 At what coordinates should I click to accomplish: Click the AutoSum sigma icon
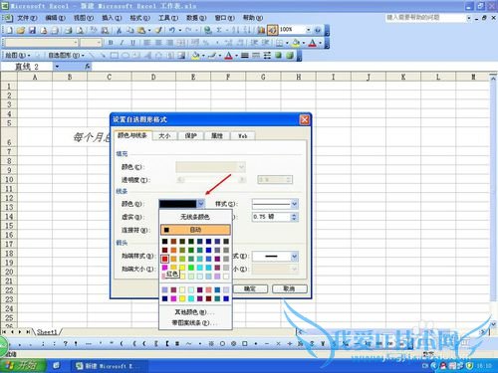coord(219,30)
